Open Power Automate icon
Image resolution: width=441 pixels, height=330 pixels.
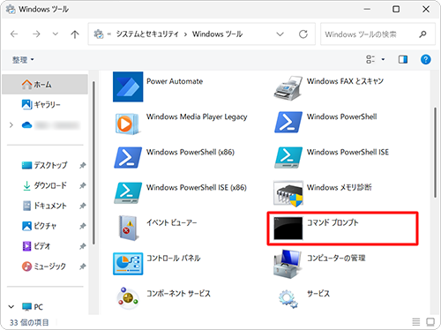[128, 86]
